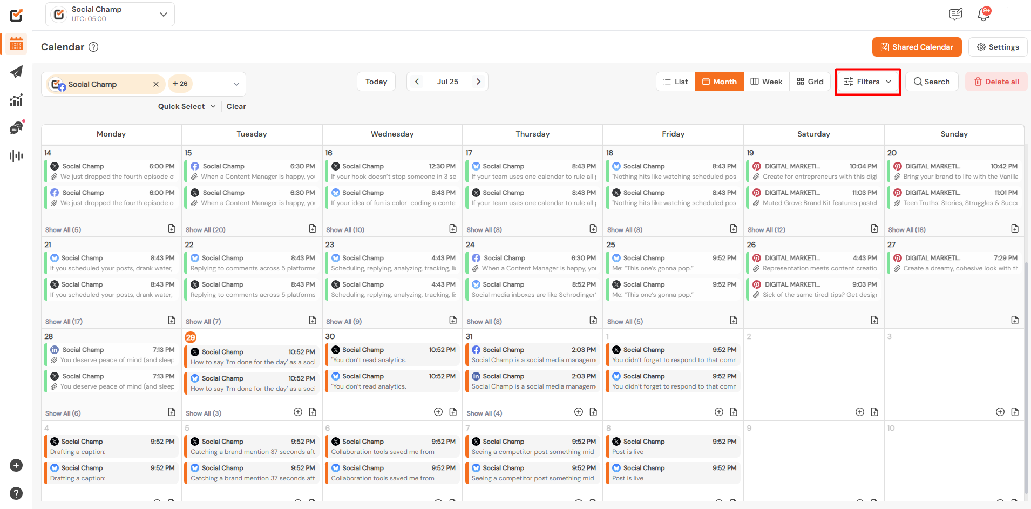Switch to Week view

point(767,82)
